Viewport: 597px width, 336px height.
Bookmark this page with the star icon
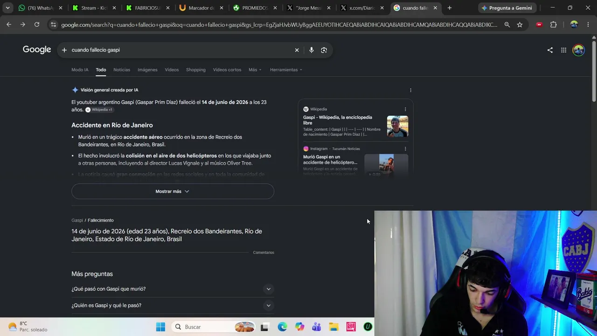(520, 25)
